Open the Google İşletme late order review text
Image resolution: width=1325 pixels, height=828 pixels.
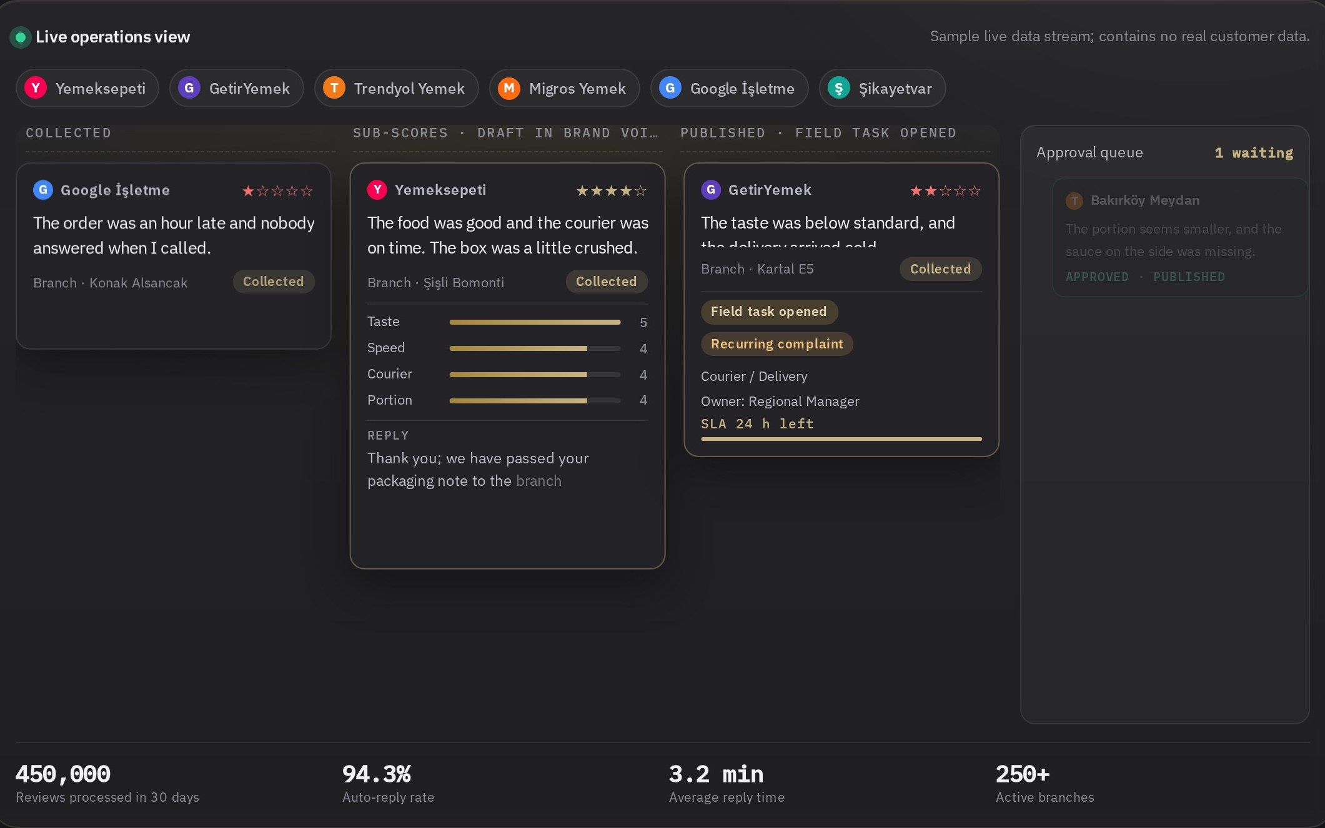tap(174, 235)
